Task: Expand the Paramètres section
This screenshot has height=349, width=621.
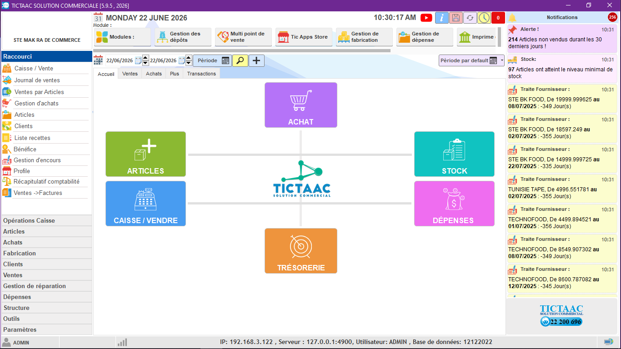Action: [x=46, y=329]
